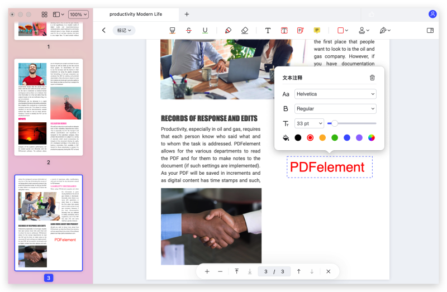The width and height of the screenshot is (447, 292).
Task: Open the 标记 mode menu
Action: 123,30
